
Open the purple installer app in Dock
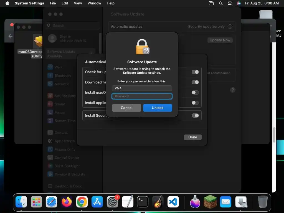point(195,202)
